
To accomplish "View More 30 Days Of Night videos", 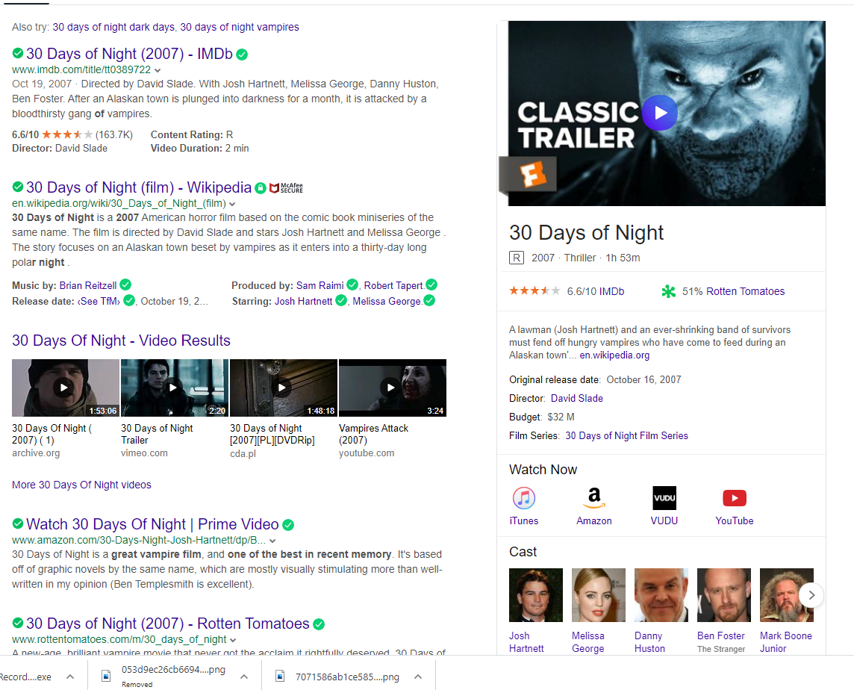I will (81, 485).
